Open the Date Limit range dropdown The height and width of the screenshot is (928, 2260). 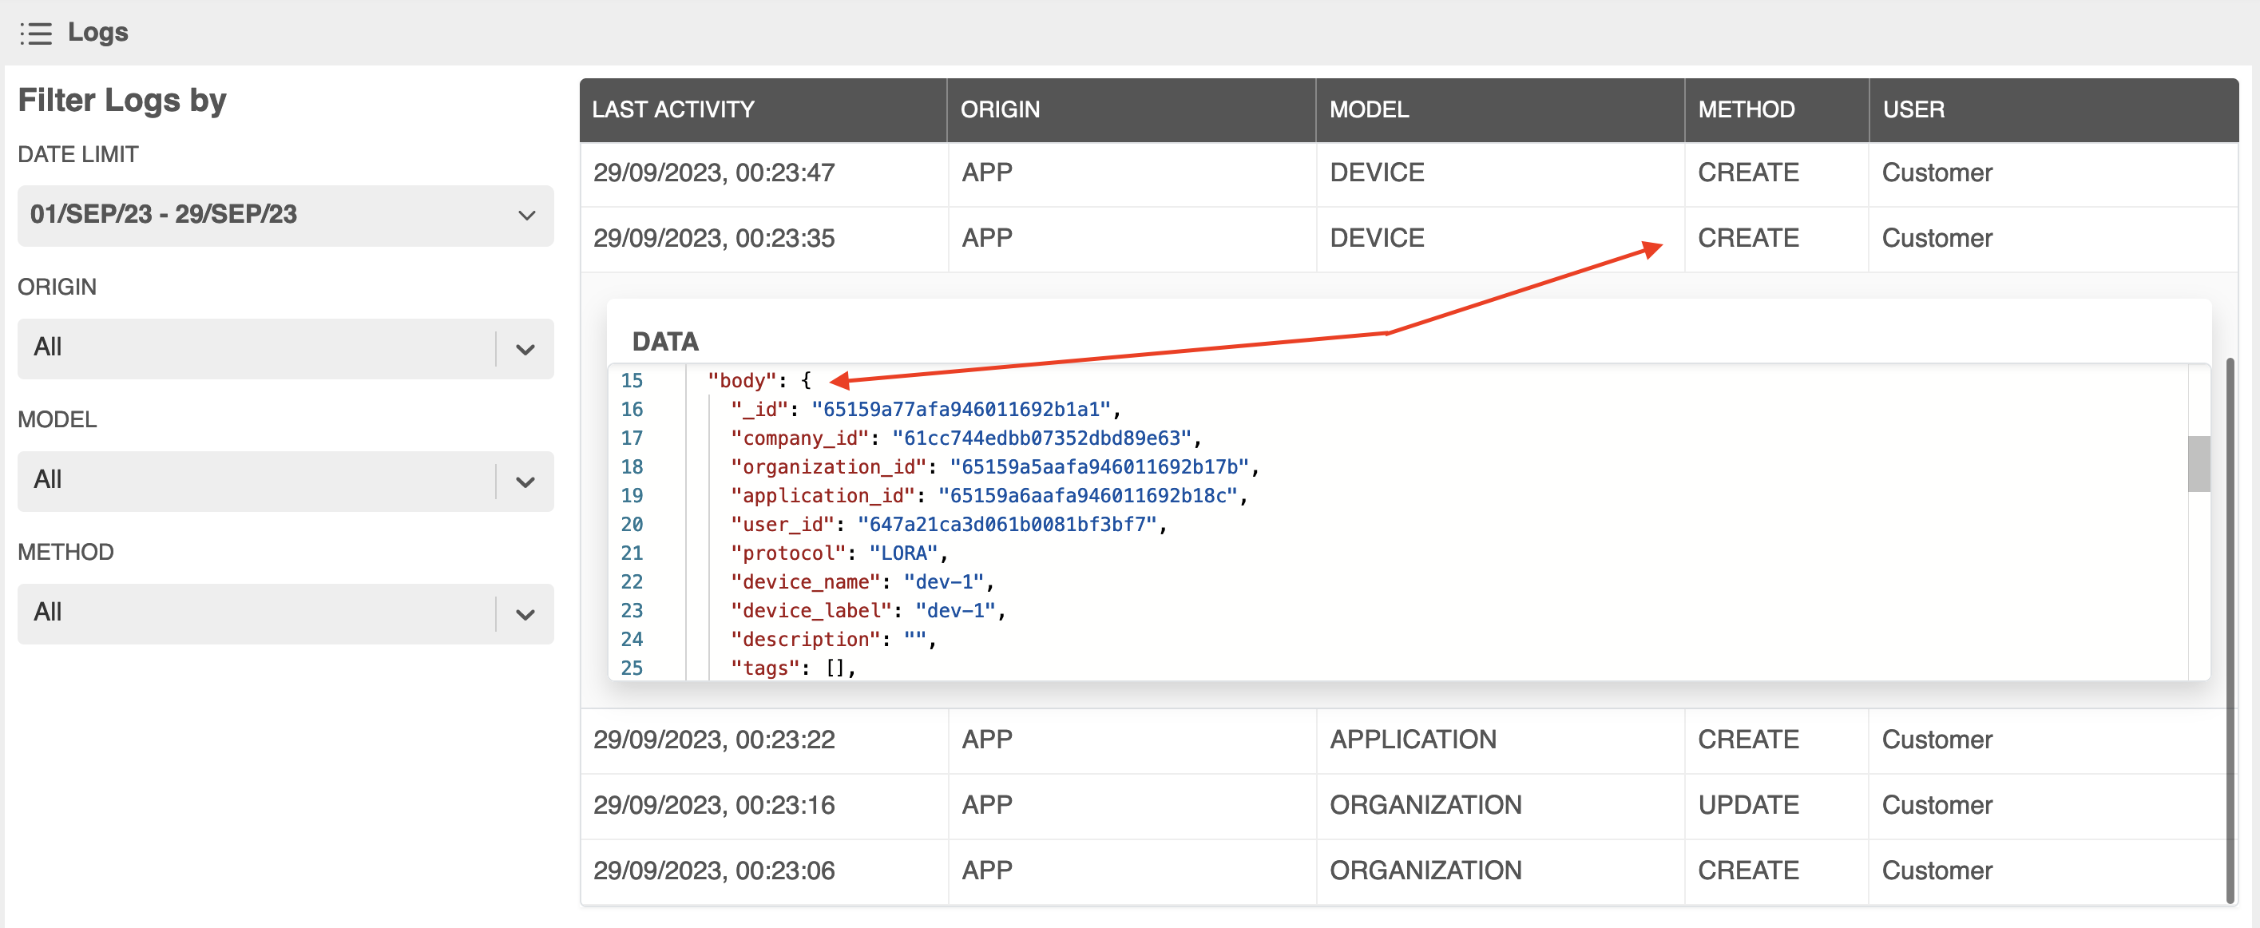point(285,215)
